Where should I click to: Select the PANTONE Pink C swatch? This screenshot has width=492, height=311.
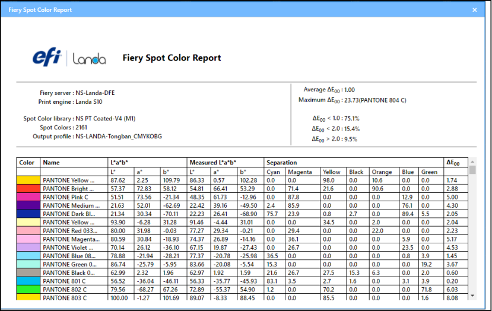pyautogui.click(x=28, y=197)
